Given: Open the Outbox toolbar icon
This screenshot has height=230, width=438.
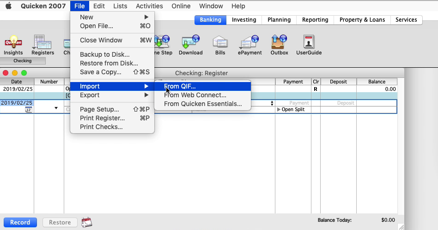Looking at the screenshot, I should pos(279,45).
